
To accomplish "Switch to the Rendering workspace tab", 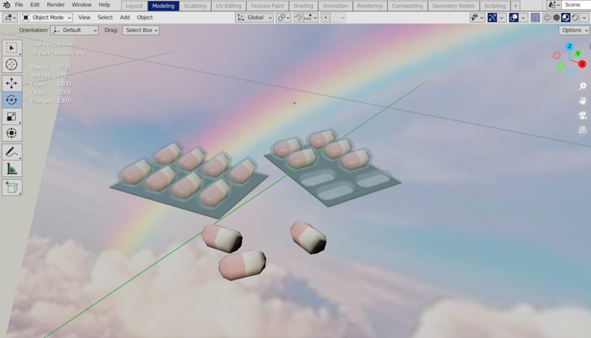I will 370,6.
